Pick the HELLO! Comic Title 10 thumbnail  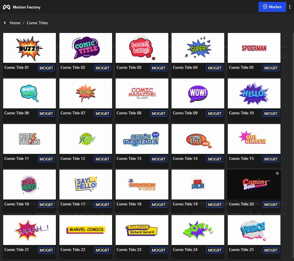tap(254, 93)
